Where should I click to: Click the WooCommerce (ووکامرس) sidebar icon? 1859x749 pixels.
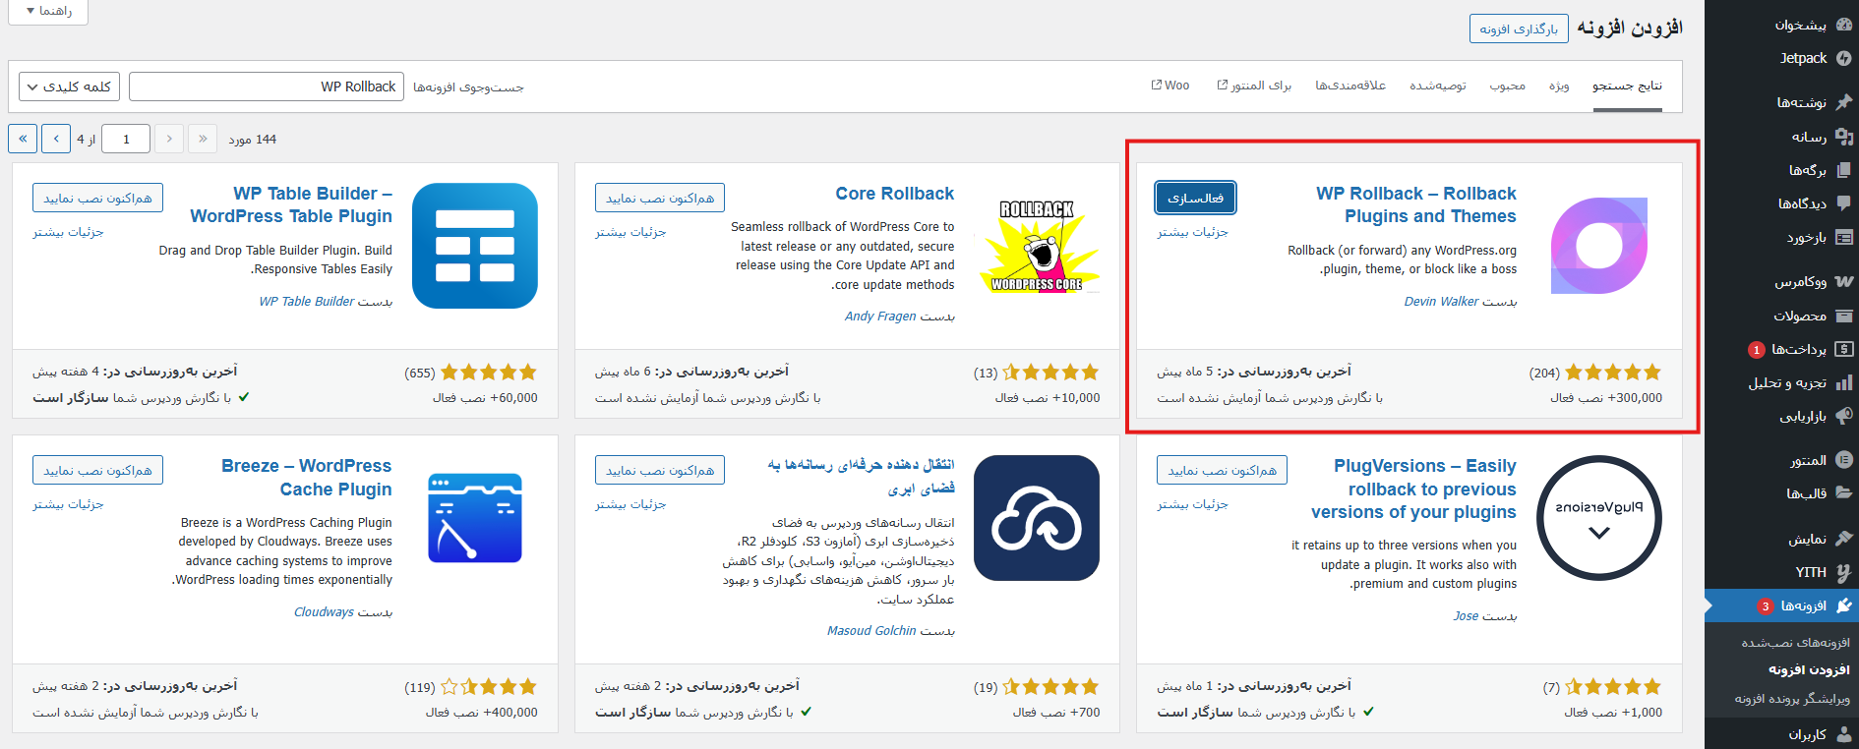click(1843, 281)
